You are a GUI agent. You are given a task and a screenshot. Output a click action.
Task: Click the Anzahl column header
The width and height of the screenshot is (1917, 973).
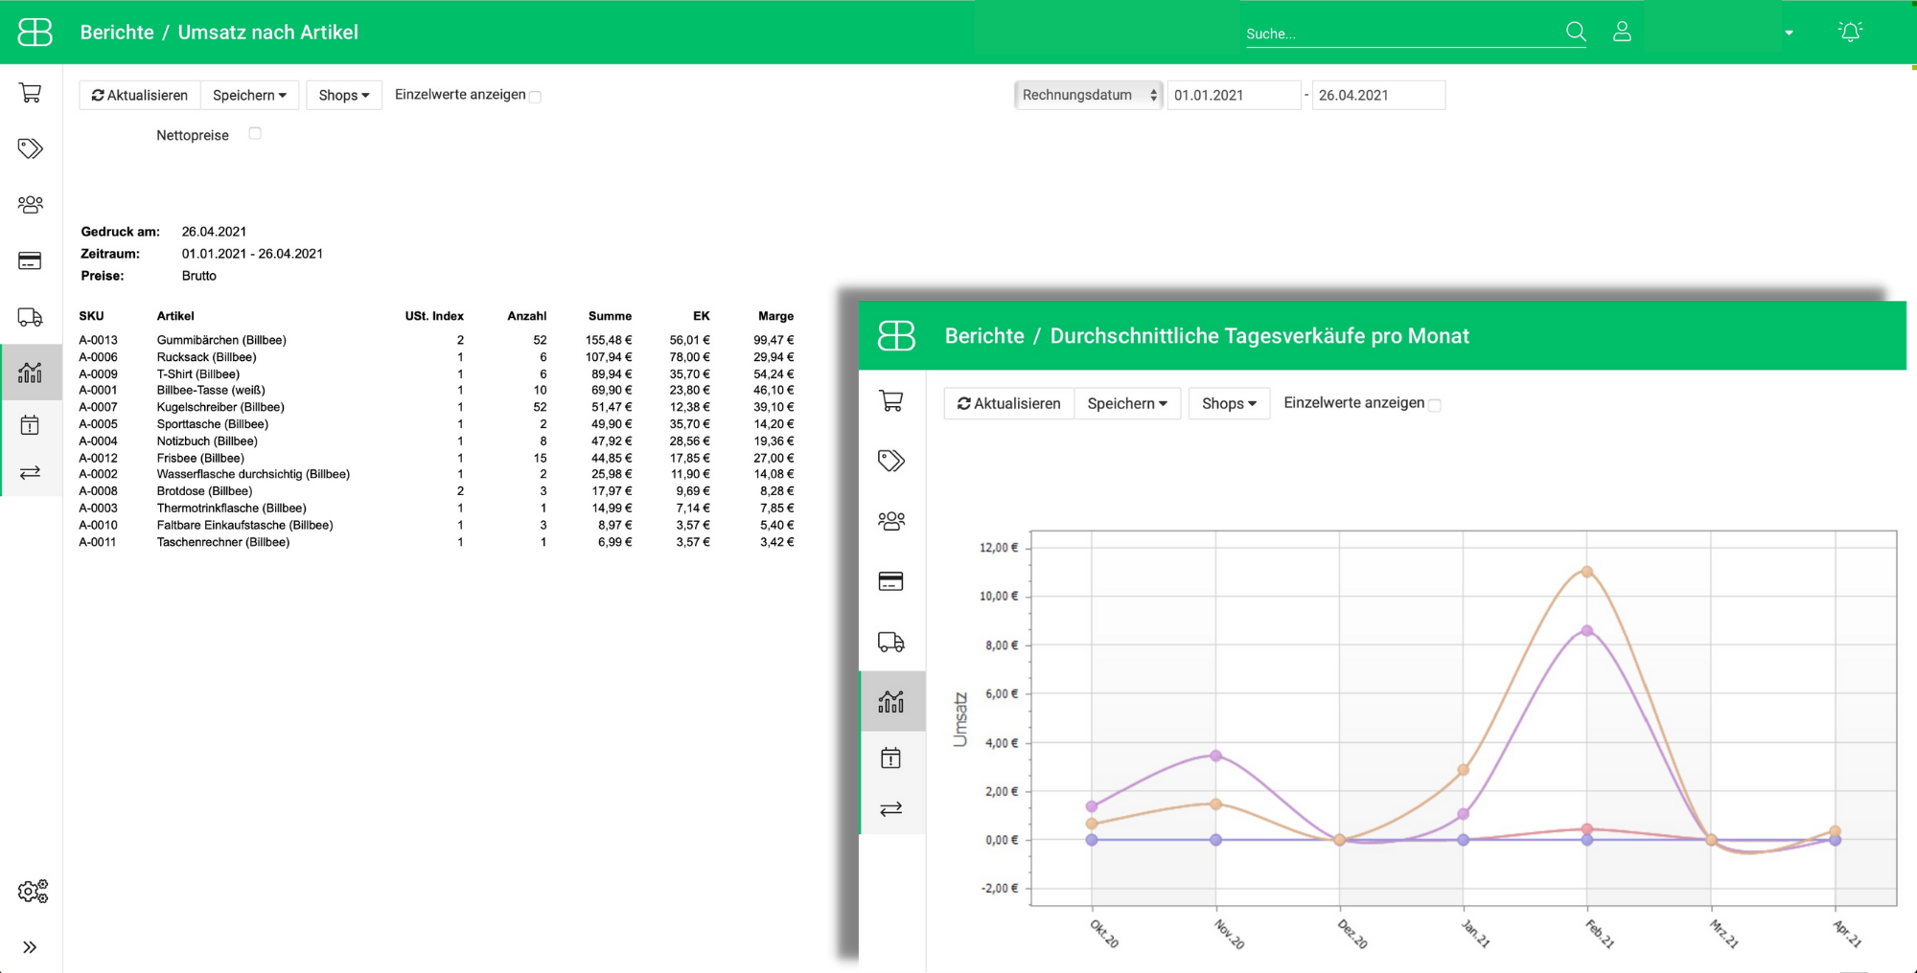click(x=527, y=316)
